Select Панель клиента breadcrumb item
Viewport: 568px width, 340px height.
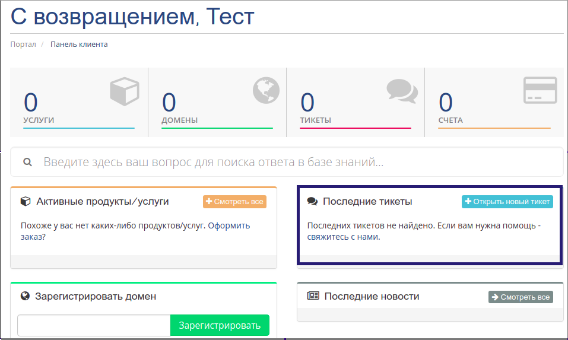pos(79,44)
